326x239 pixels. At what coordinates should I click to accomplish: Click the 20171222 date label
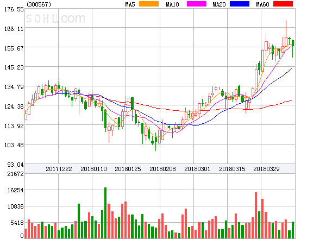pyautogui.click(x=59, y=169)
